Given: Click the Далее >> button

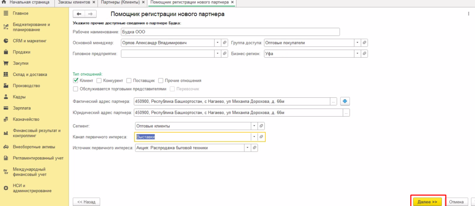Looking at the screenshot, I should coord(427,202).
